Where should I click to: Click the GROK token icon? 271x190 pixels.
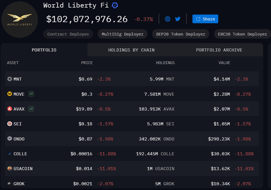(x=10, y=184)
